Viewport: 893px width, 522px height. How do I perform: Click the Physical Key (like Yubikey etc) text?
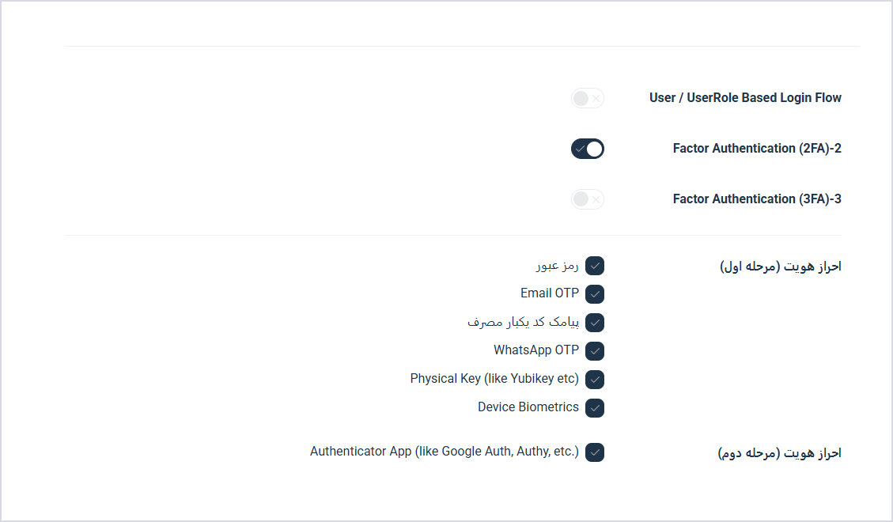(x=494, y=379)
